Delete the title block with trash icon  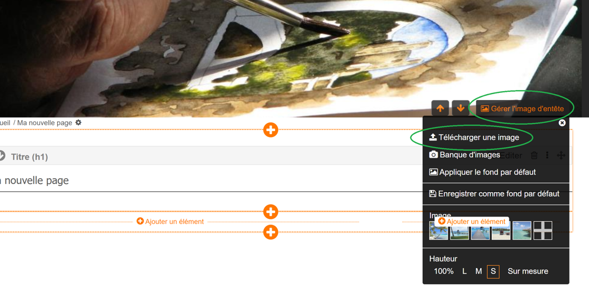click(x=534, y=155)
